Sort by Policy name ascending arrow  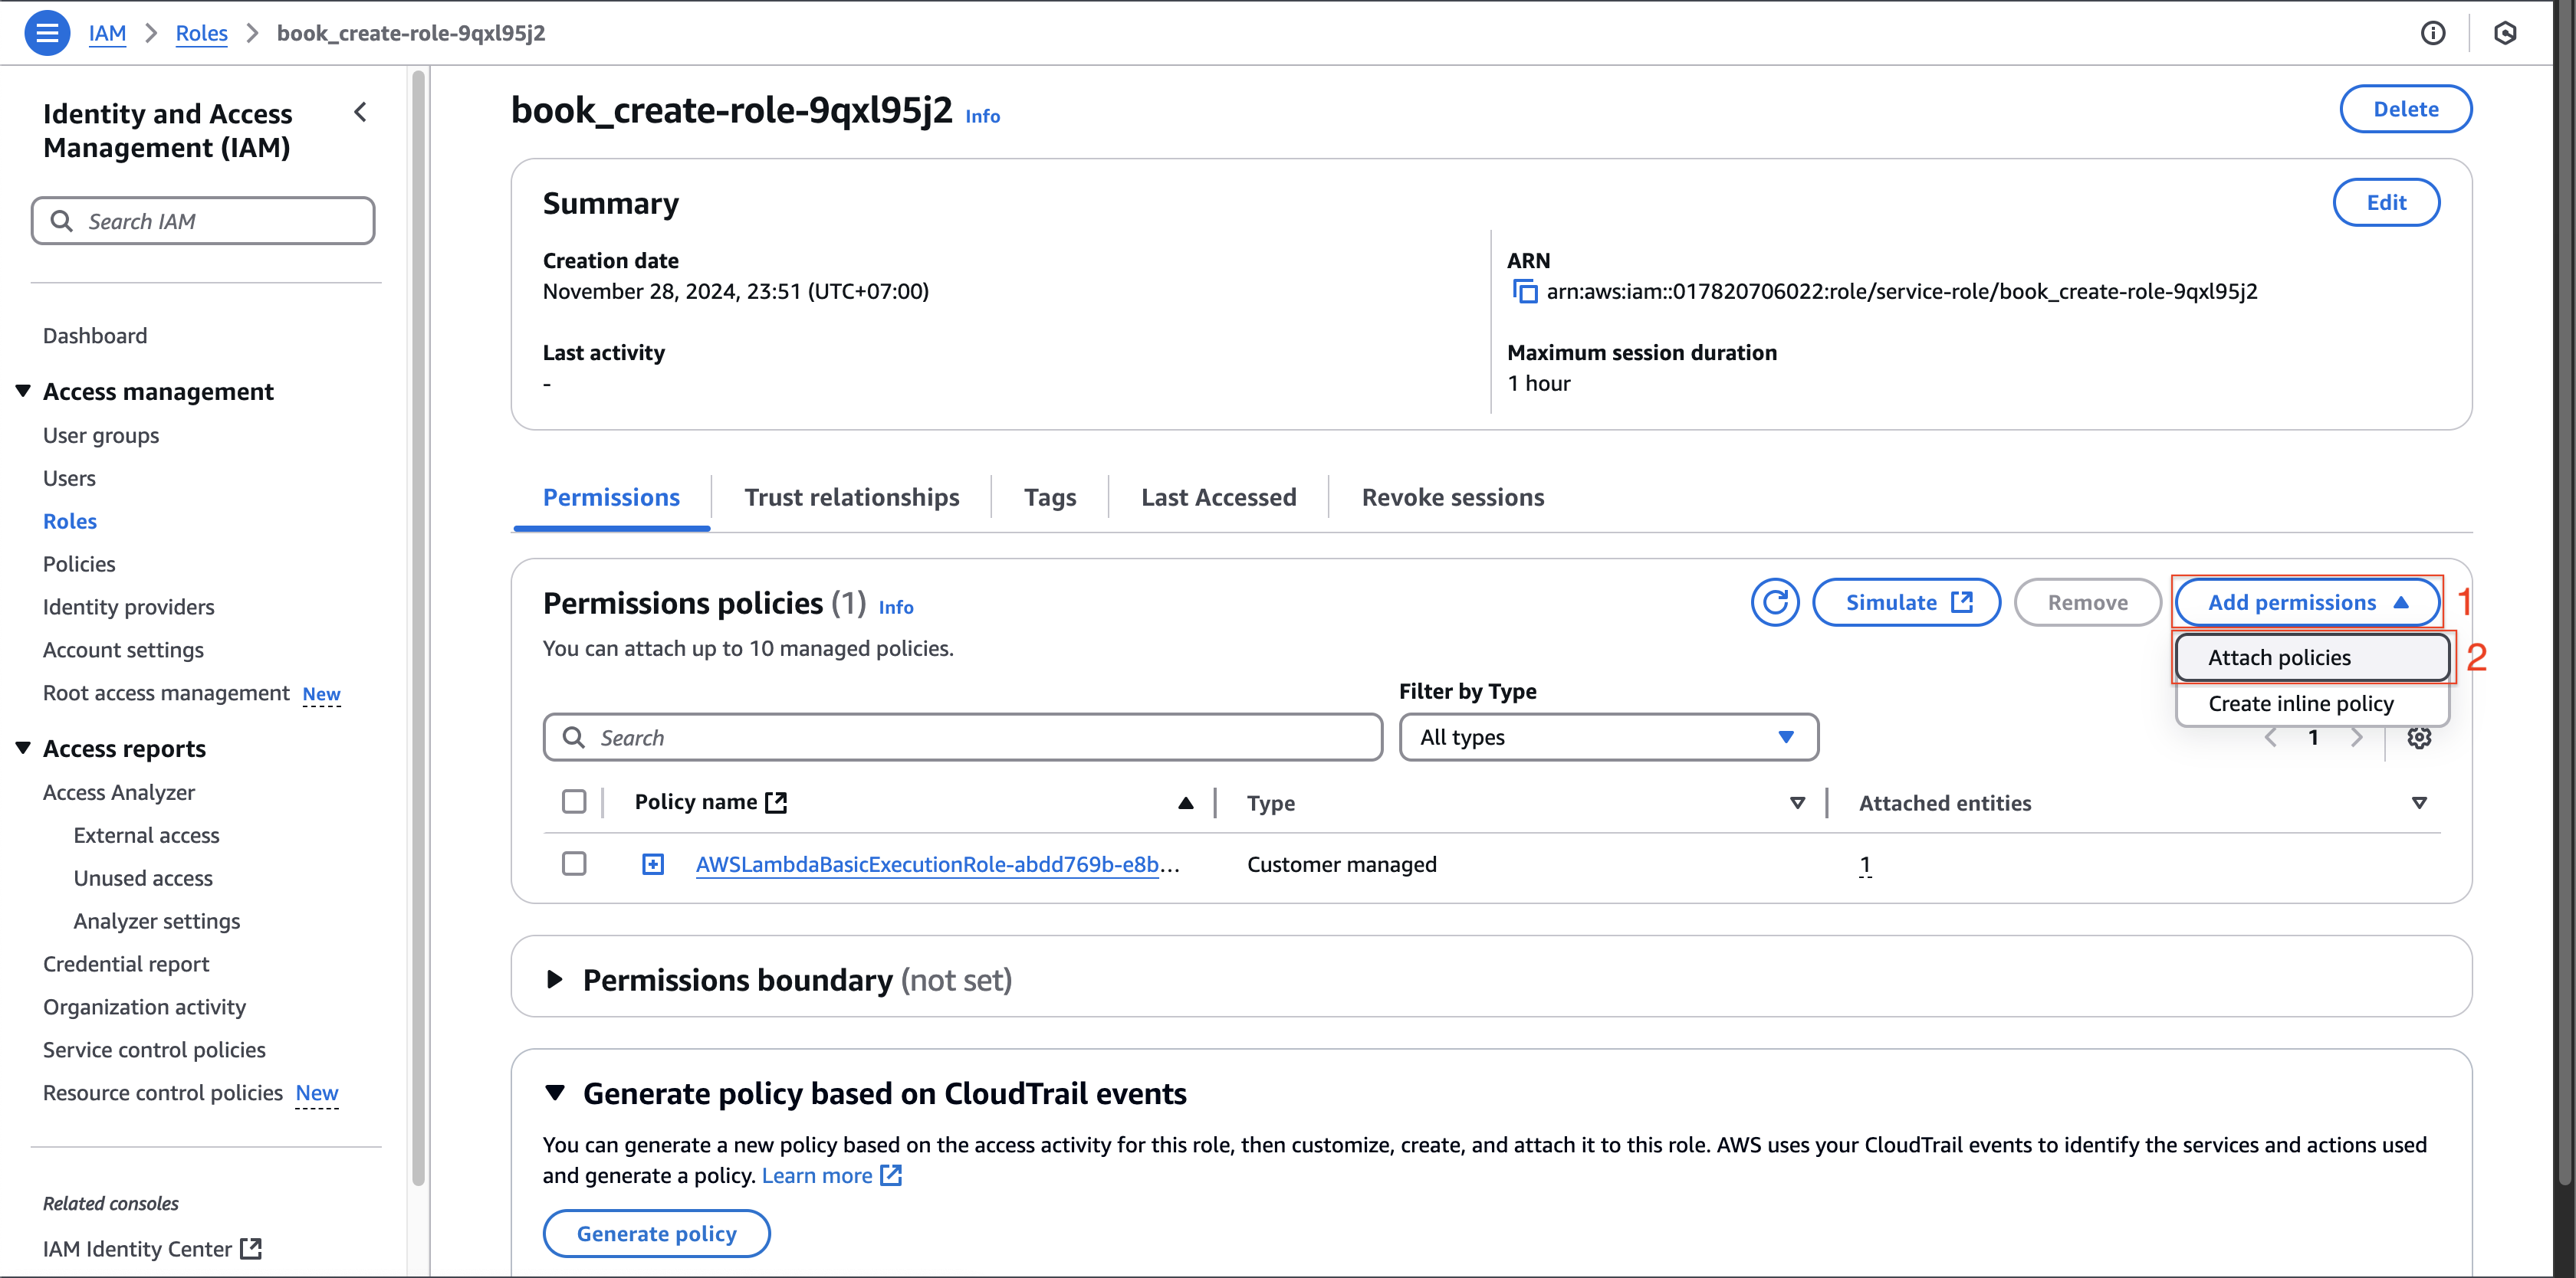[1186, 802]
